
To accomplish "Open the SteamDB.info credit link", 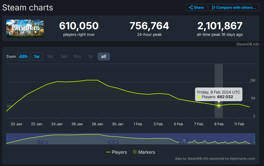I will [248, 44].
